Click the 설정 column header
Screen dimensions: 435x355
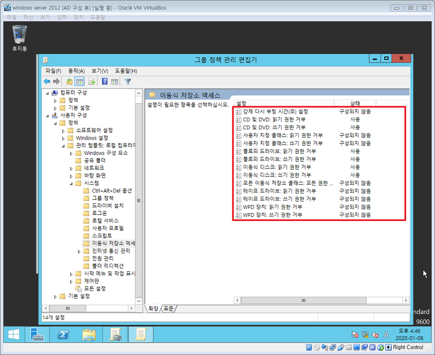[x=284, y=103]
